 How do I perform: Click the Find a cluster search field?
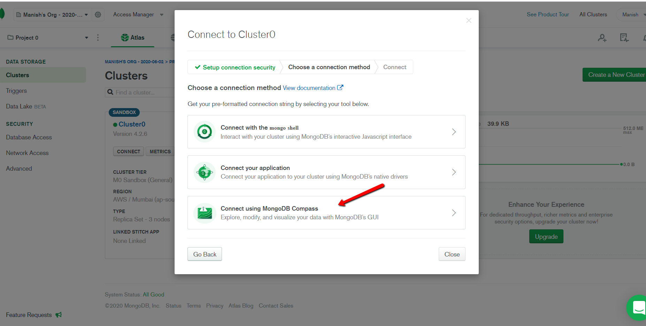tap(140, 92)
